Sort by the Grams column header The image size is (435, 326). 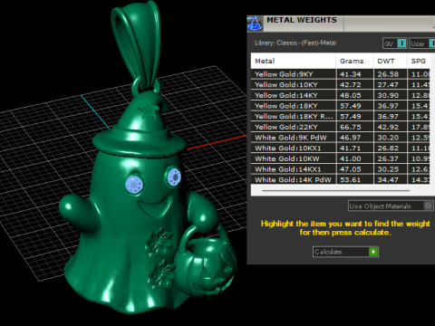354,61
